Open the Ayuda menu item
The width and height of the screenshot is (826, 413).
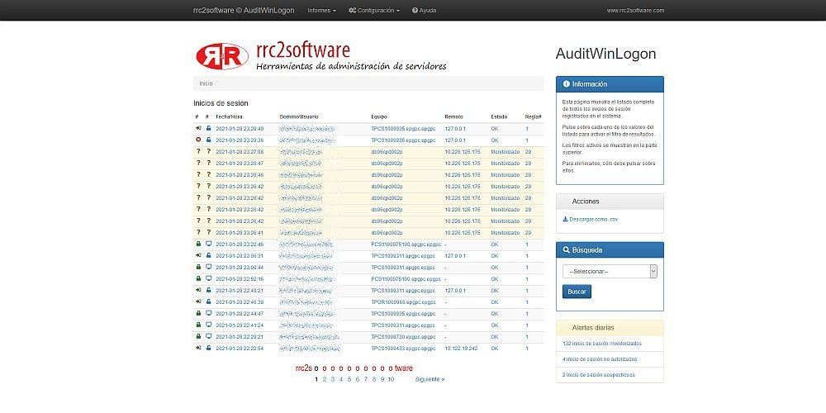coord(424,11)
